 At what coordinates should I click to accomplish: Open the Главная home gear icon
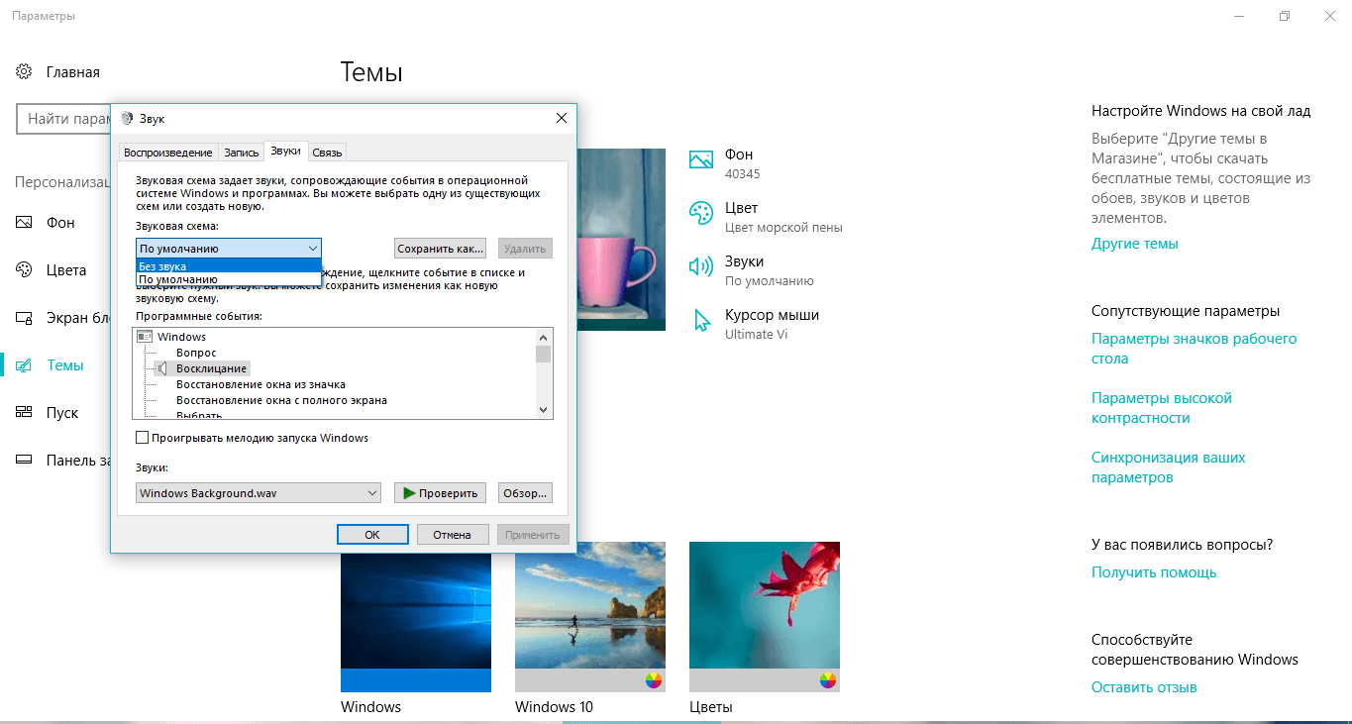(x=24, y=72)
